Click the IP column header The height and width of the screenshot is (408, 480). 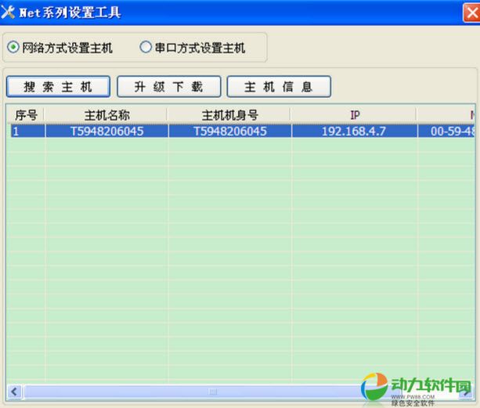click(354, 115)
